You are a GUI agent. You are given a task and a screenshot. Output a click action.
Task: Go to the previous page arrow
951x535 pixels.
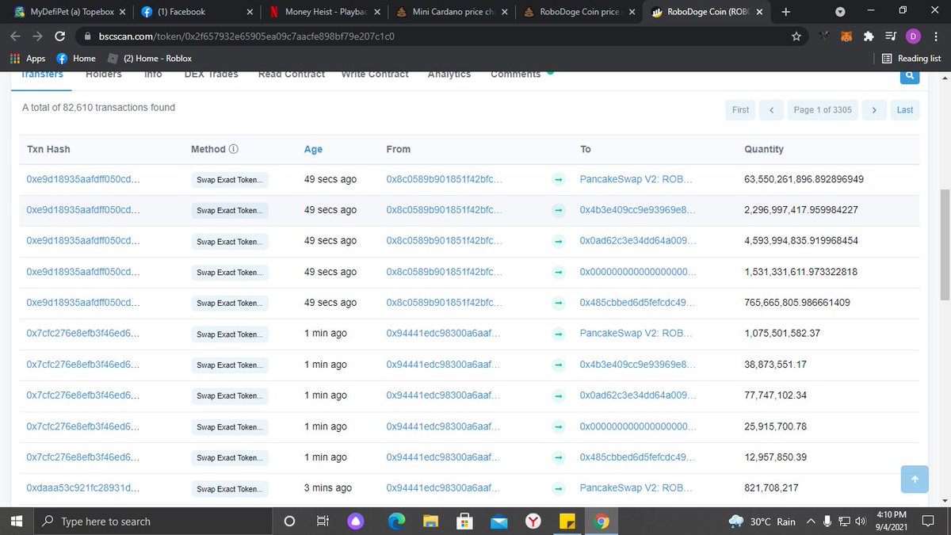pos(771,110)
